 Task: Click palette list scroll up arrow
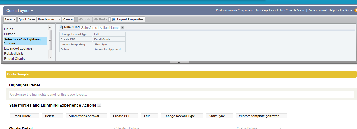(x=50, y=27)
